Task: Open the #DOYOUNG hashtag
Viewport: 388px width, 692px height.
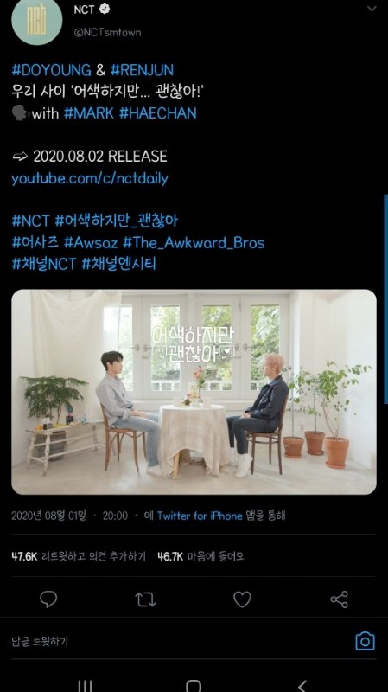Action: 51,70
